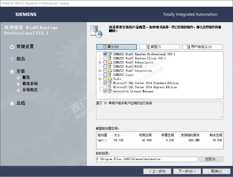Expand the Tools tree node
This screenshot has width=233, height=177.
click(x=100, y=79)
